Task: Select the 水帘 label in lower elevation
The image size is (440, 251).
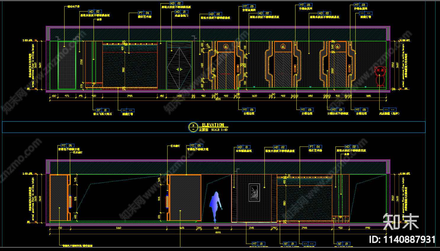Action: 347,154
